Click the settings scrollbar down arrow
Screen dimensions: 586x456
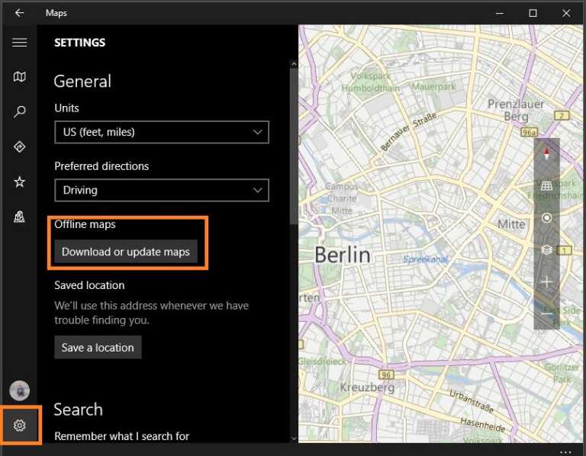(x=294, y=438)
